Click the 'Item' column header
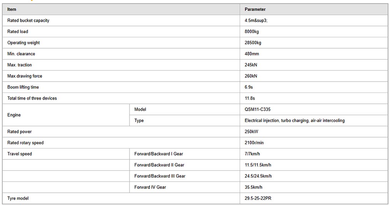 pyautogui.click(x=12, y=9)
